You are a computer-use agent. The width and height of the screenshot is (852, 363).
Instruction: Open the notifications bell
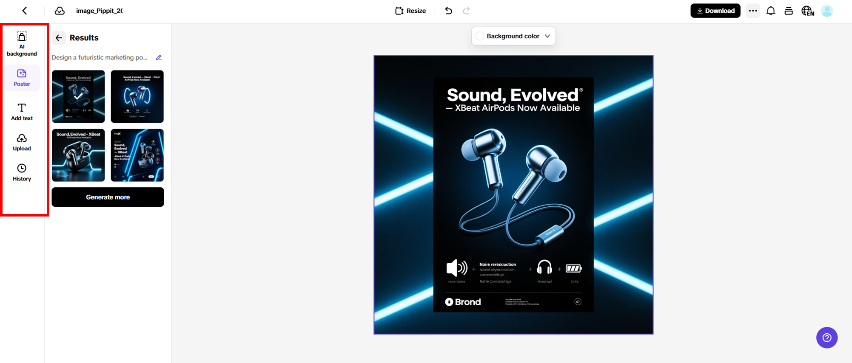pos(771,11)
